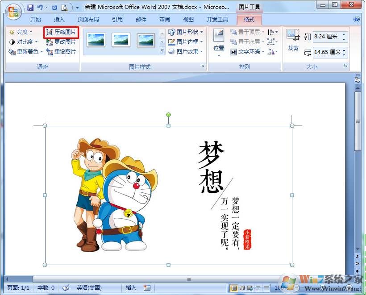Open the Brightness (亮度) dropdown
This screenshot has width=366, height=295.
click(21, 32)
